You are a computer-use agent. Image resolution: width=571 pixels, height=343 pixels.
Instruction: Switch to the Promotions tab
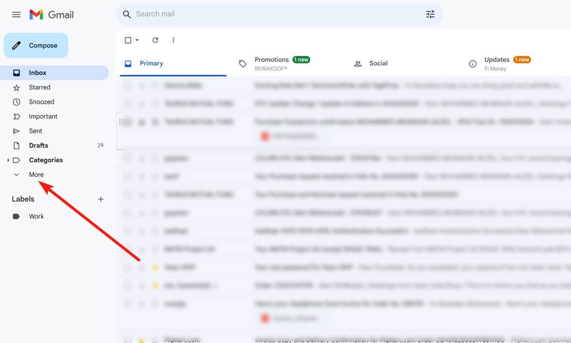(272, 59)
